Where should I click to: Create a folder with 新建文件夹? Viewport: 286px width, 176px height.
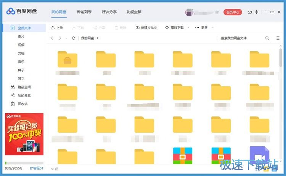tap(146, 28)
